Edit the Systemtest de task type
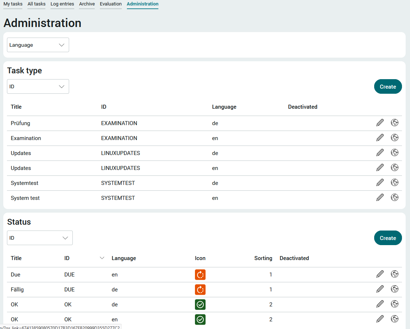The height and width of the screenshot is (329, 410). click(380, 182)
